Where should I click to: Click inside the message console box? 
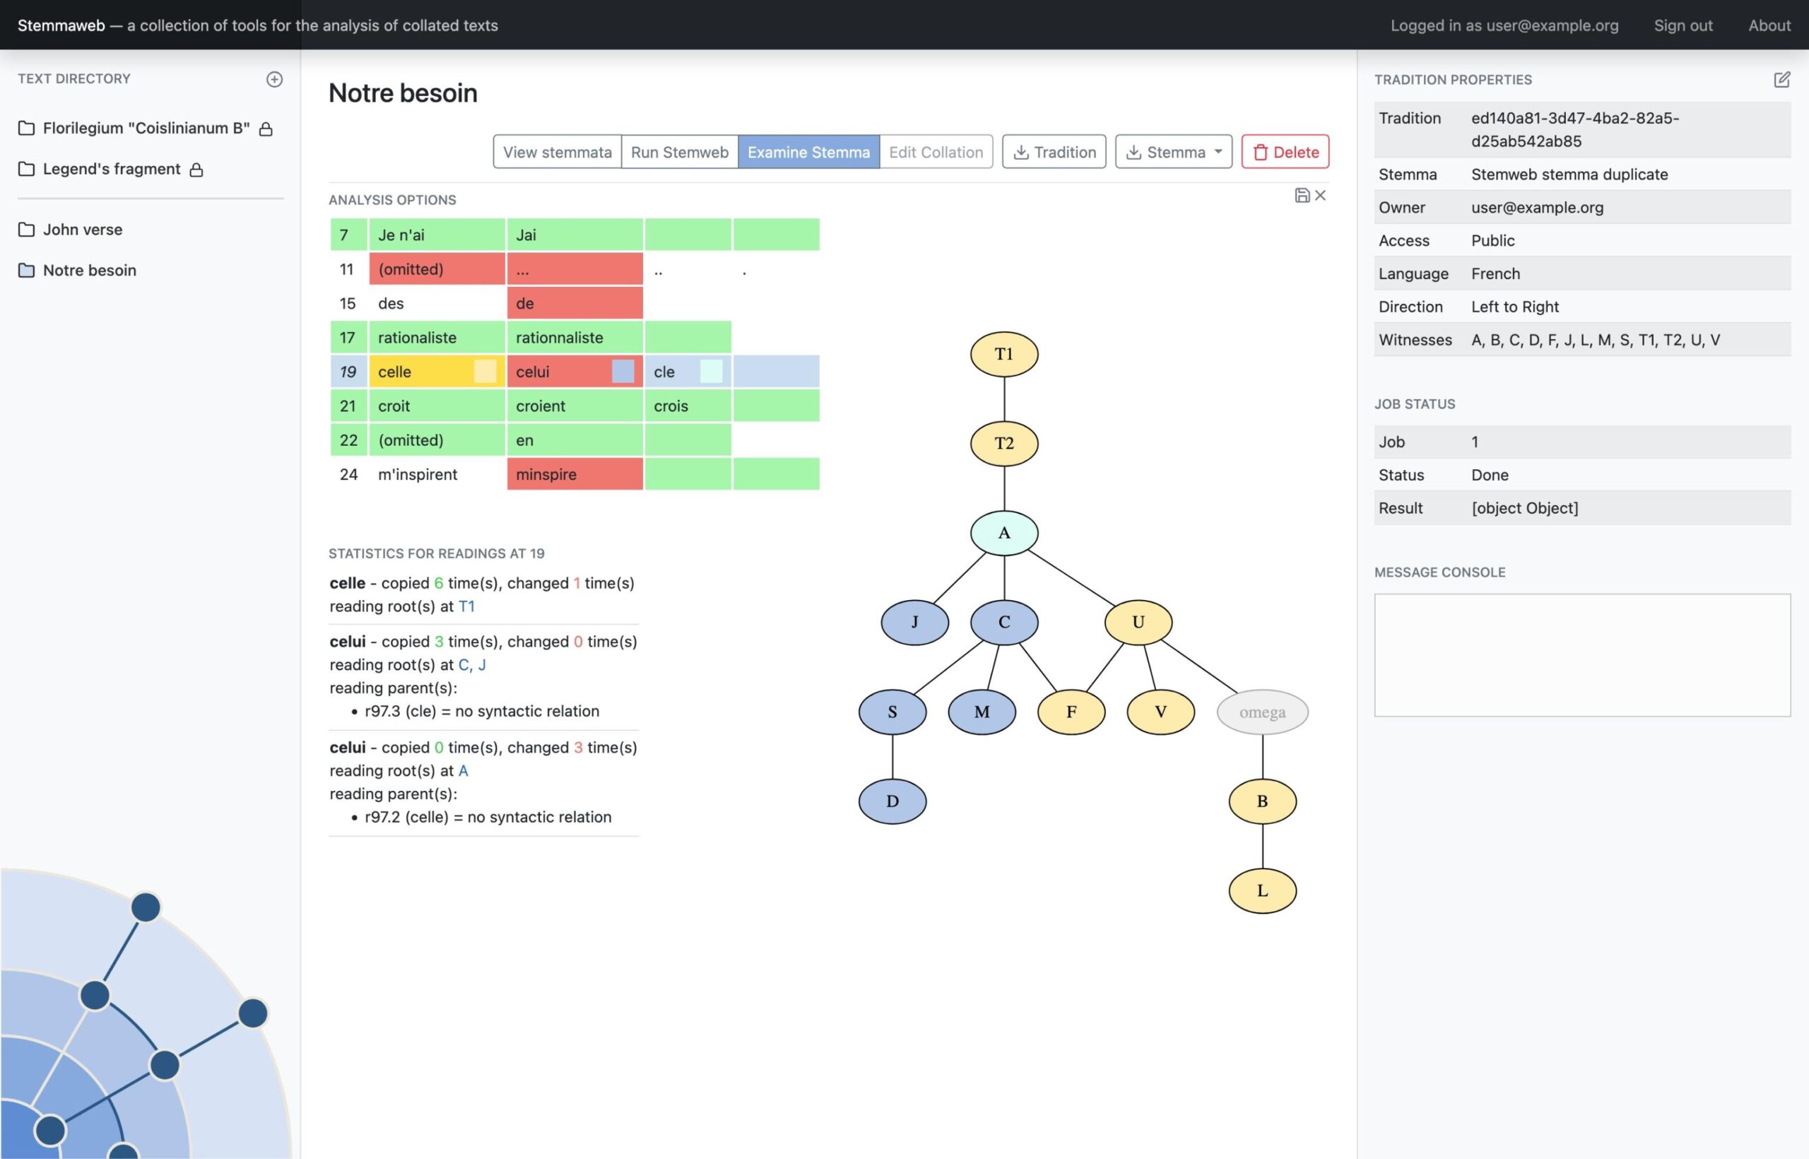tap(1581, 656)
